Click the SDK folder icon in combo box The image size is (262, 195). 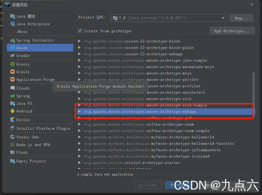click(115, 18)
